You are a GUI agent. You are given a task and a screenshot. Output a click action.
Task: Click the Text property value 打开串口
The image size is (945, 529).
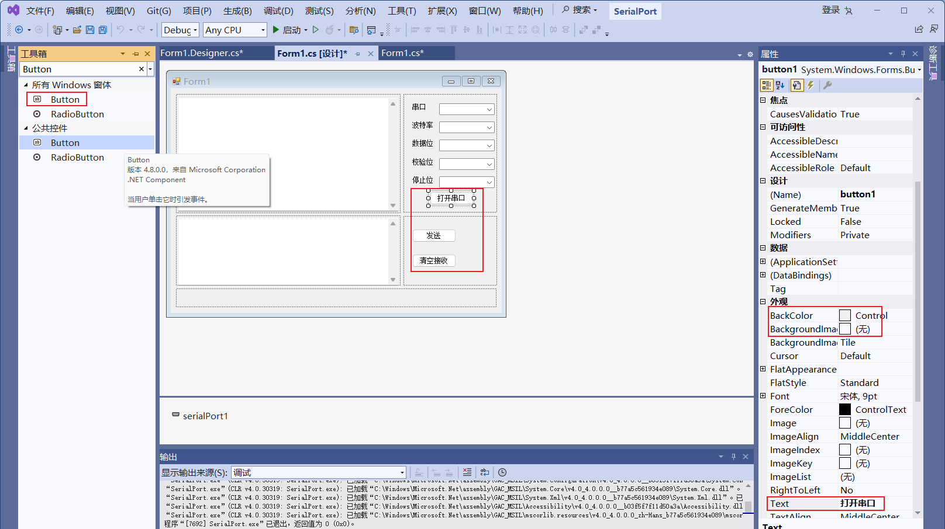click(x=858, y=503)
